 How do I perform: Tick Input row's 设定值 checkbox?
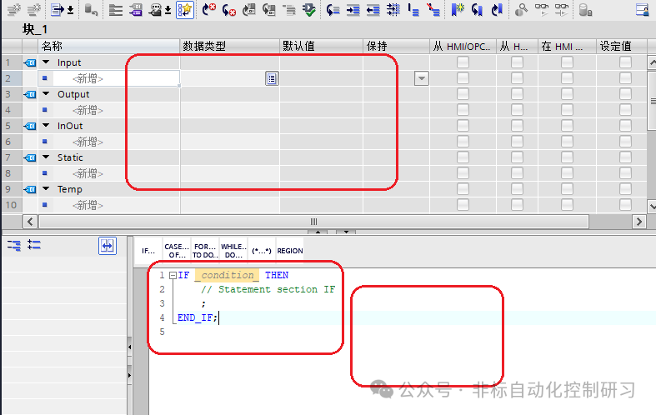pos(625,62)
